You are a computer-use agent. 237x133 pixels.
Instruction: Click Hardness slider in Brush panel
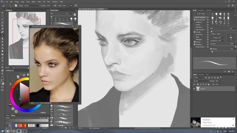coord(223,46)
